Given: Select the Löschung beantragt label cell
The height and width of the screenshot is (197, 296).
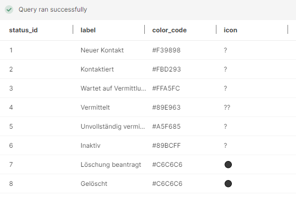Looking at the screenshot, I should (111, 165).
